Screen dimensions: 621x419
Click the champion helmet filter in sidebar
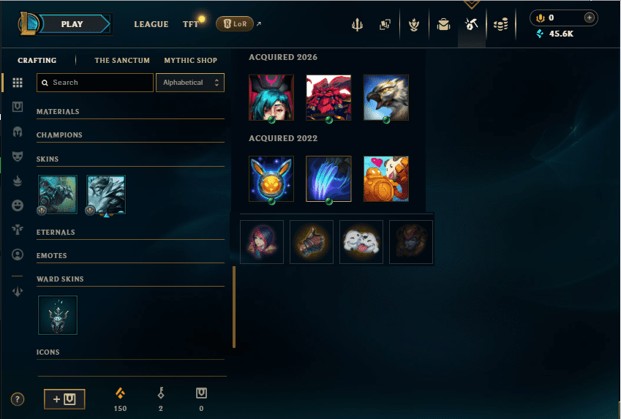(18, 132)
